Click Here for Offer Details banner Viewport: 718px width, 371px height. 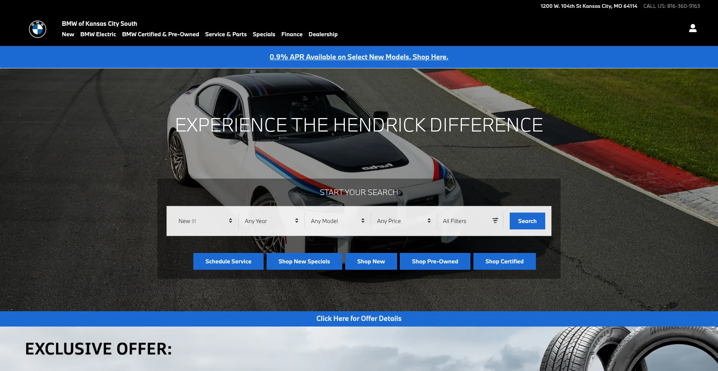tap(359, 319)
